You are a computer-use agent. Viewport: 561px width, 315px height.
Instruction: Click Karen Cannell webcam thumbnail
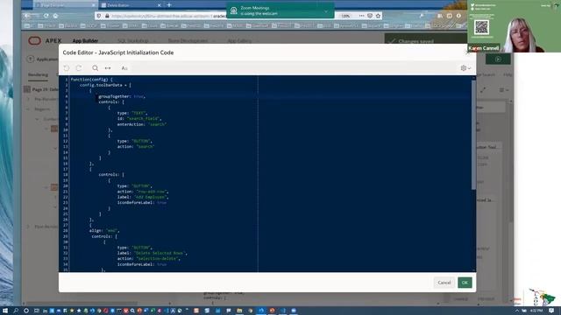(514, 26)
